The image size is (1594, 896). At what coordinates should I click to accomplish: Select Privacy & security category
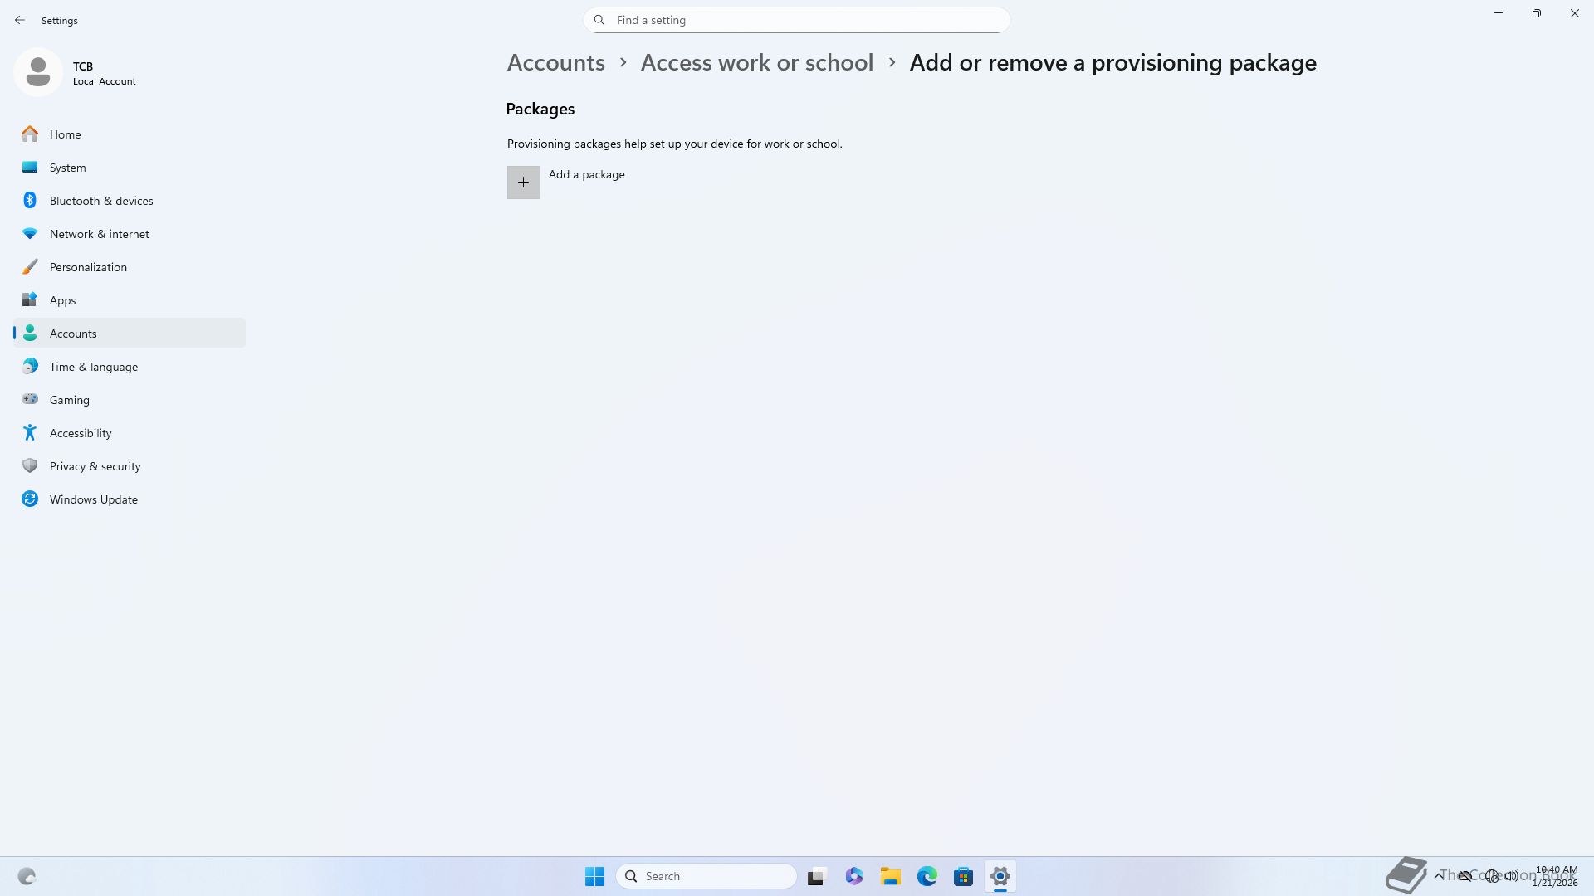coord(95,466)
